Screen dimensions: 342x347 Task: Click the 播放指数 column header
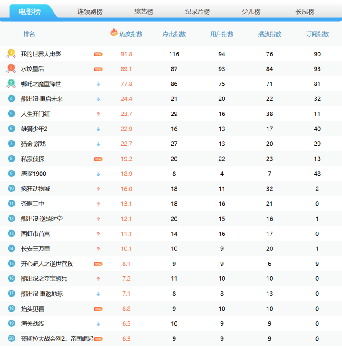pyautogui.click(x=269, y=34)
